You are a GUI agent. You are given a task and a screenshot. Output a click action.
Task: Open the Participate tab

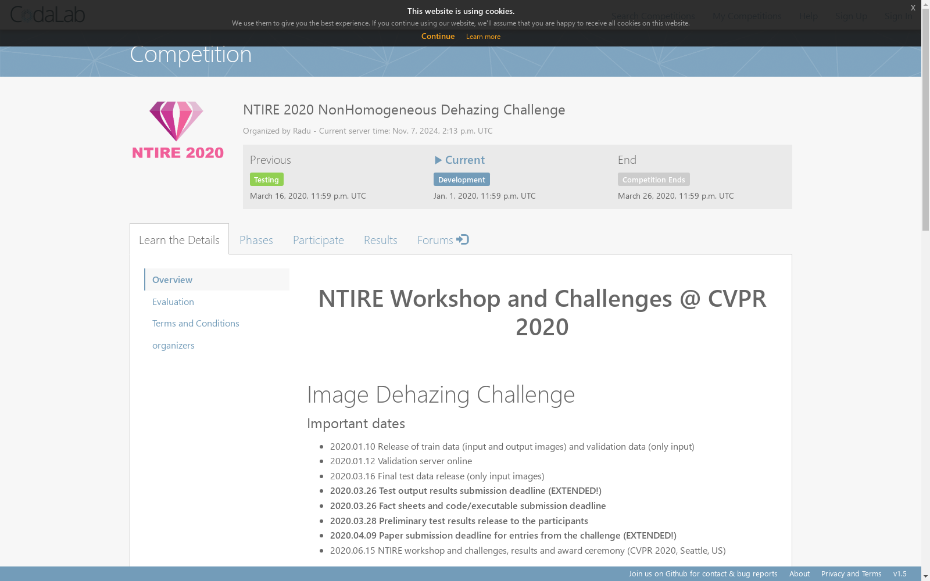(318, 240)
